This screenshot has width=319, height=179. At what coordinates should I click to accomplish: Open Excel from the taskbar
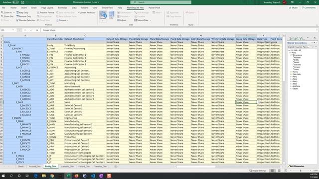click(68, 176)
